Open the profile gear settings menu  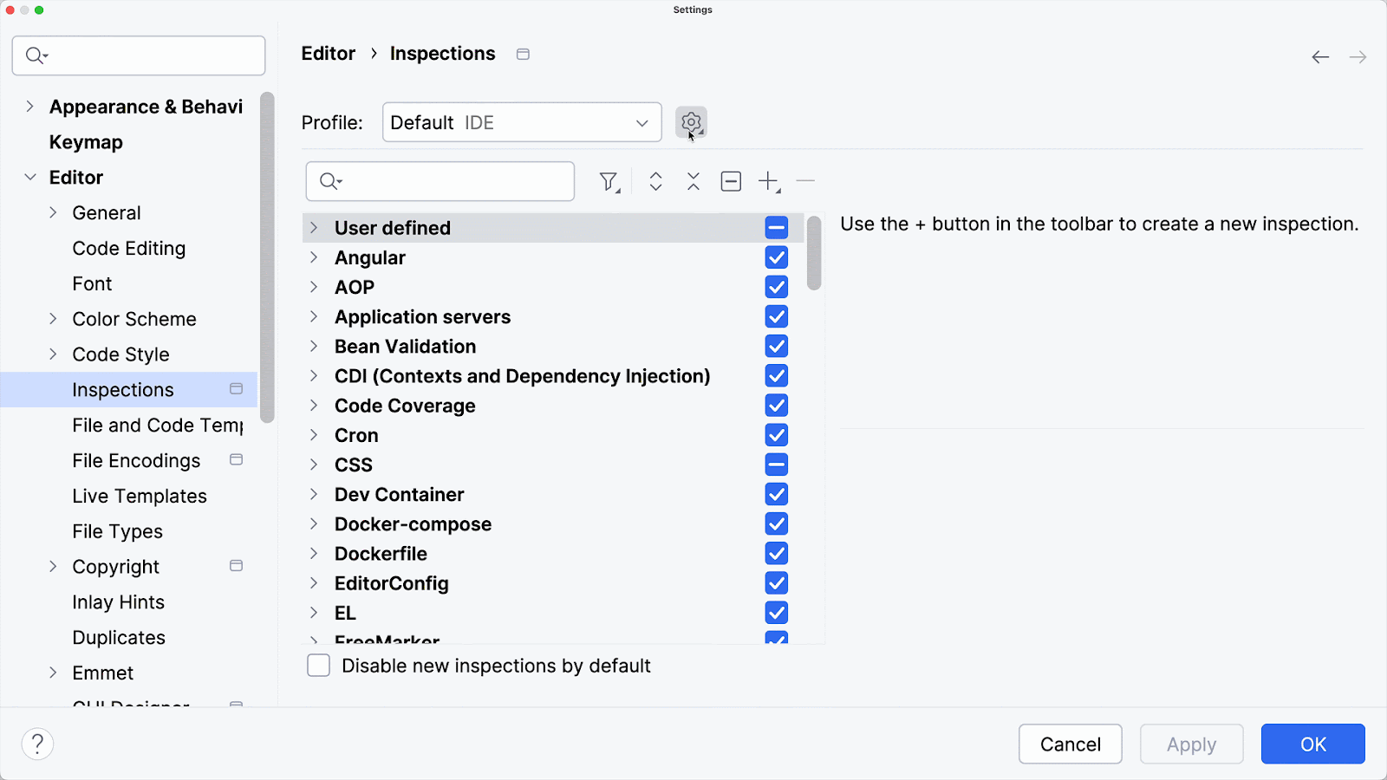coord(691,122)
